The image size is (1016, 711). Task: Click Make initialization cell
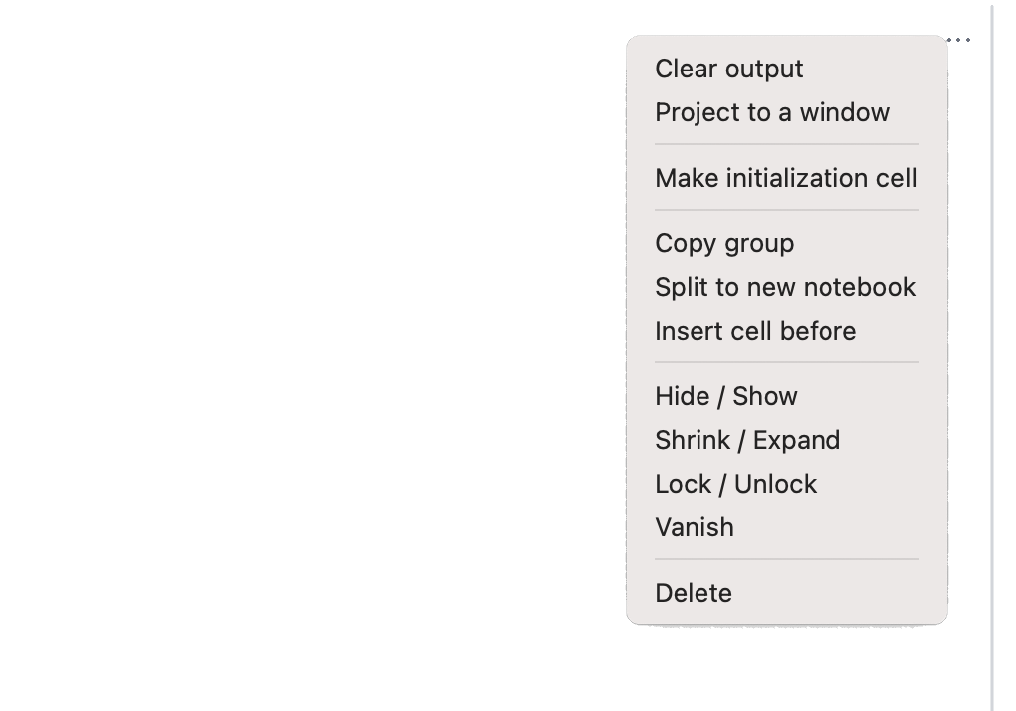[786, 179]
